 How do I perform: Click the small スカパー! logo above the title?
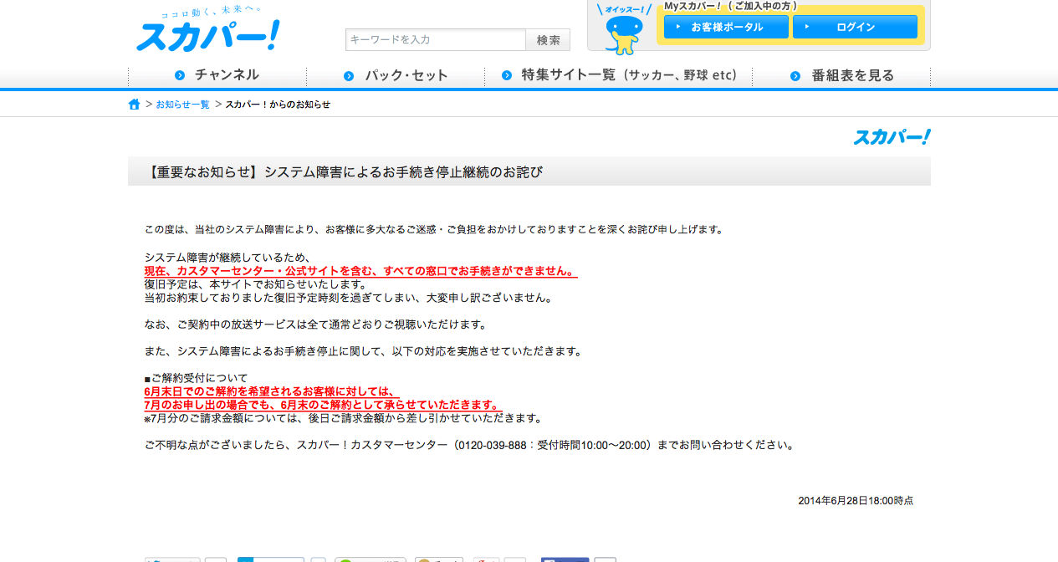pyautogui.click(x=892, y=137)
